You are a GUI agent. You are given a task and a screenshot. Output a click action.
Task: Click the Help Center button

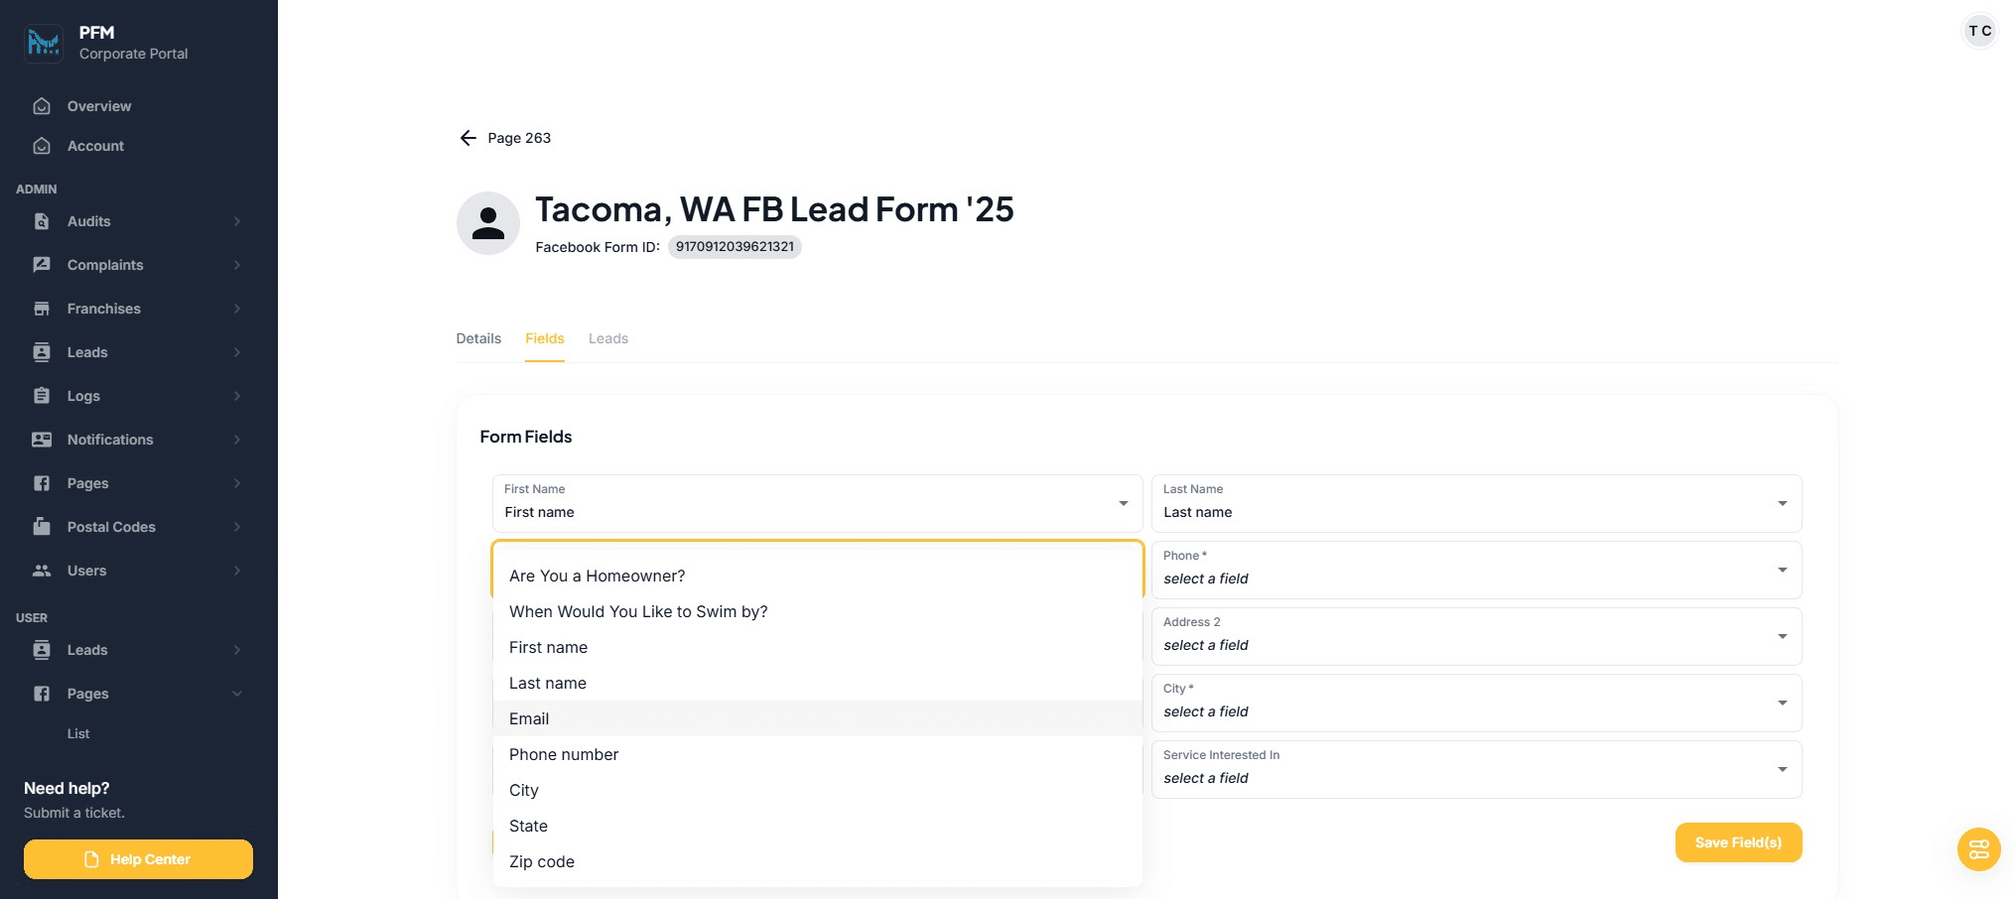coord(138,859)
